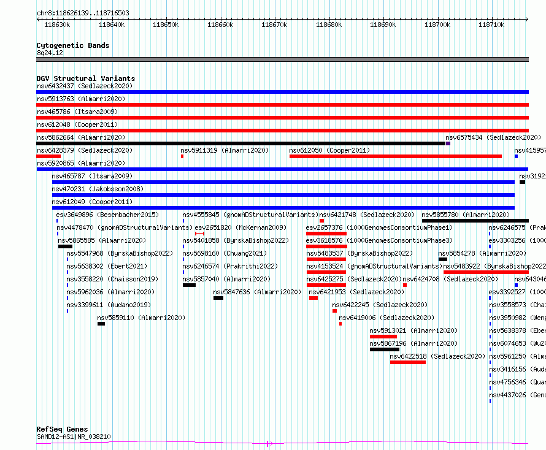Click nsv5483537 (ByrskaBishop2022) label
The width and height of the screenshot is (546, 450).
360,253
